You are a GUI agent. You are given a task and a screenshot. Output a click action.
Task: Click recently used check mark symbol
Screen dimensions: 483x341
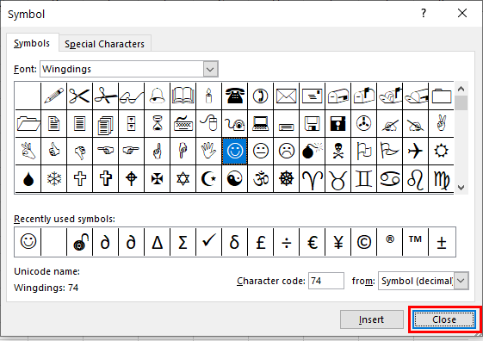click(x=209, y=242)
